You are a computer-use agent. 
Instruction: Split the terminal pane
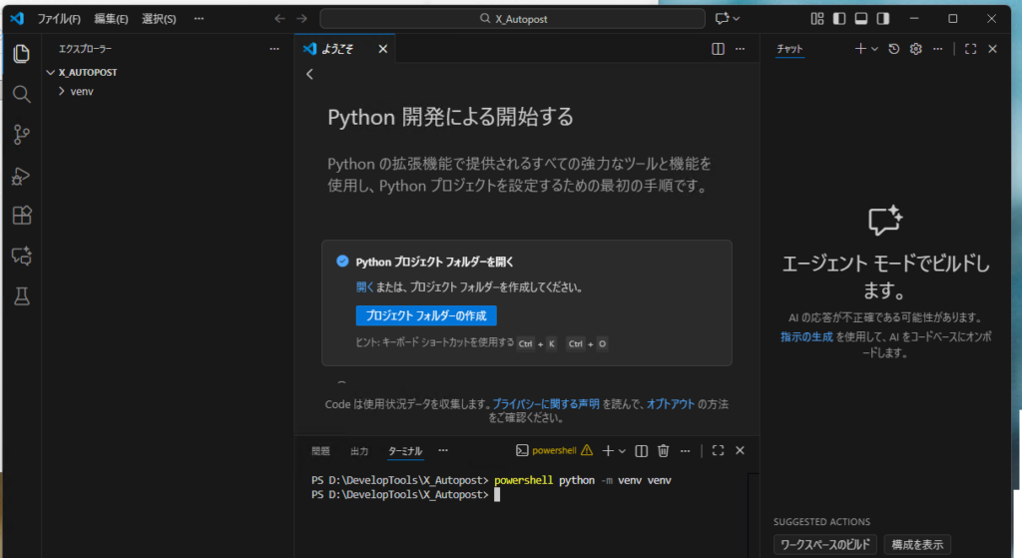tap(642, 451)
